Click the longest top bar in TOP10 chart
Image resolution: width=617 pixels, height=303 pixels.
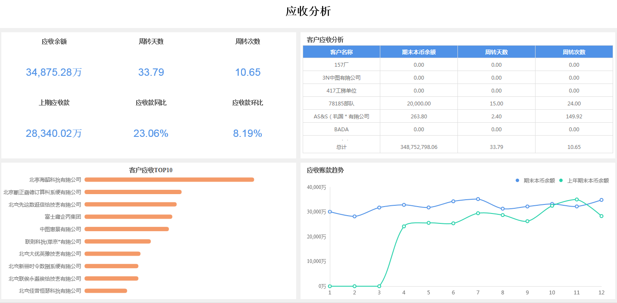click(169, 179)
